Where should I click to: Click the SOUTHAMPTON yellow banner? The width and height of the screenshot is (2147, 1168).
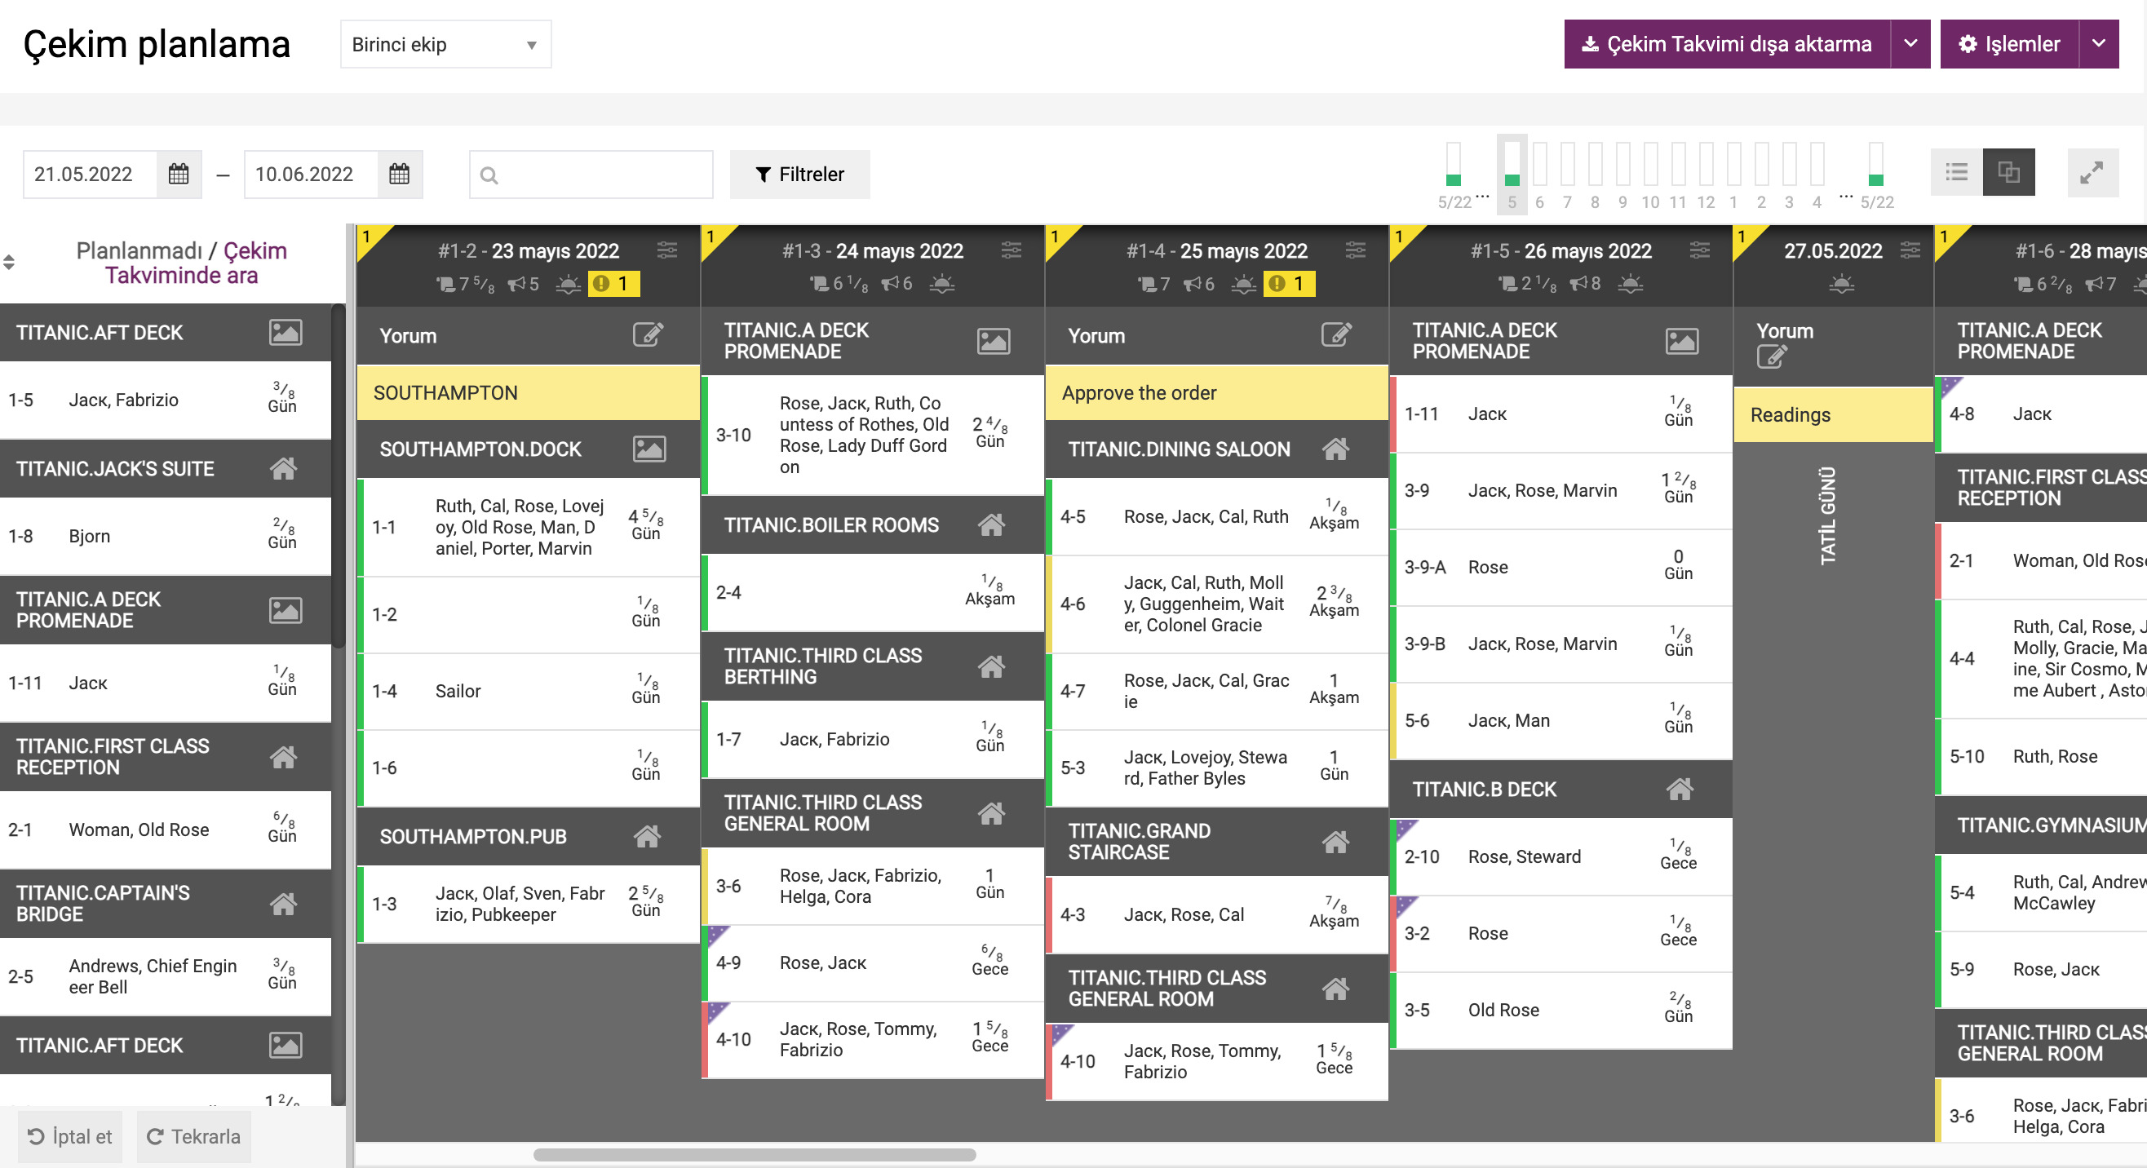pyautogui.click(x=529, y=392)
